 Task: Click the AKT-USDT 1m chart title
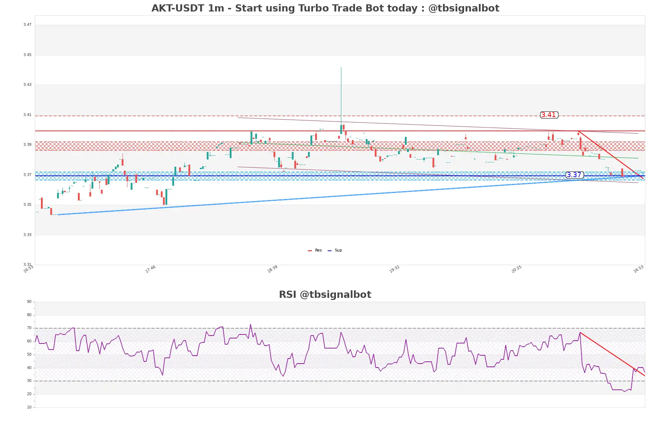pyautogui.click(x=325, y=8)
